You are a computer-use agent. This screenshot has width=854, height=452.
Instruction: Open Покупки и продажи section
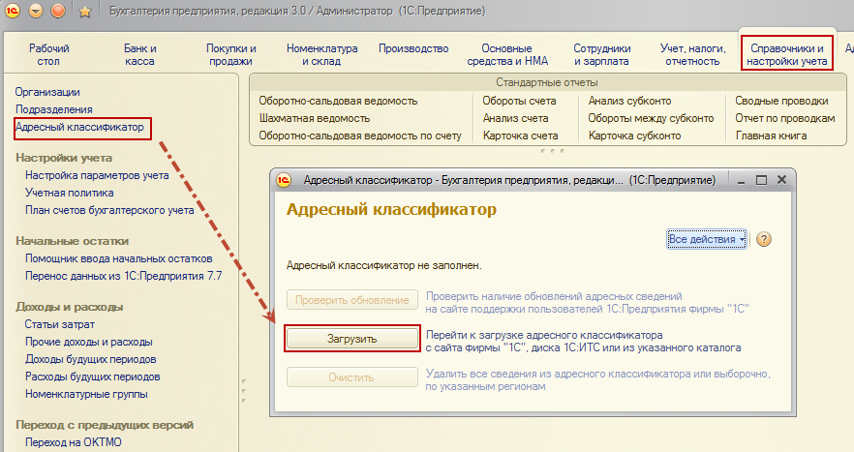(230, 54)
